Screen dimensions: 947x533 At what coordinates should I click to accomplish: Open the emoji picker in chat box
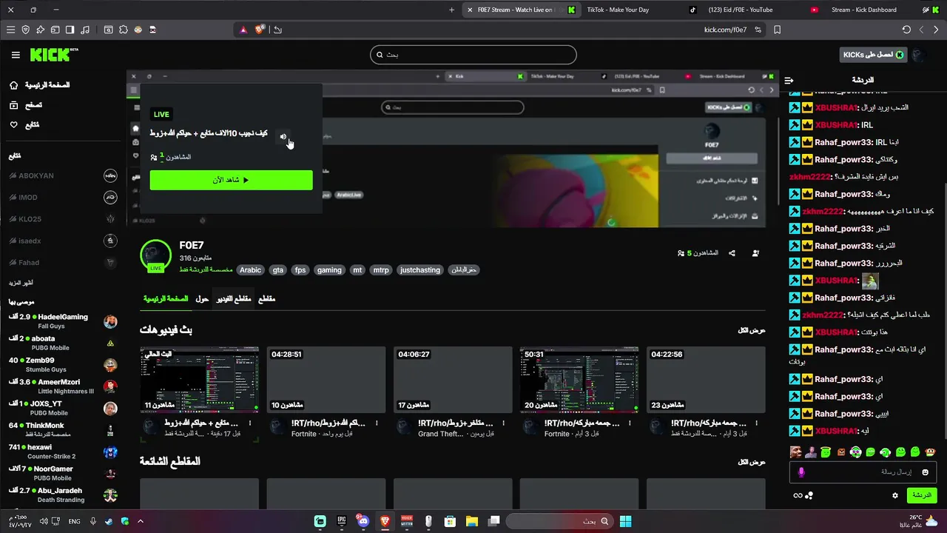[x=925, y=472]
